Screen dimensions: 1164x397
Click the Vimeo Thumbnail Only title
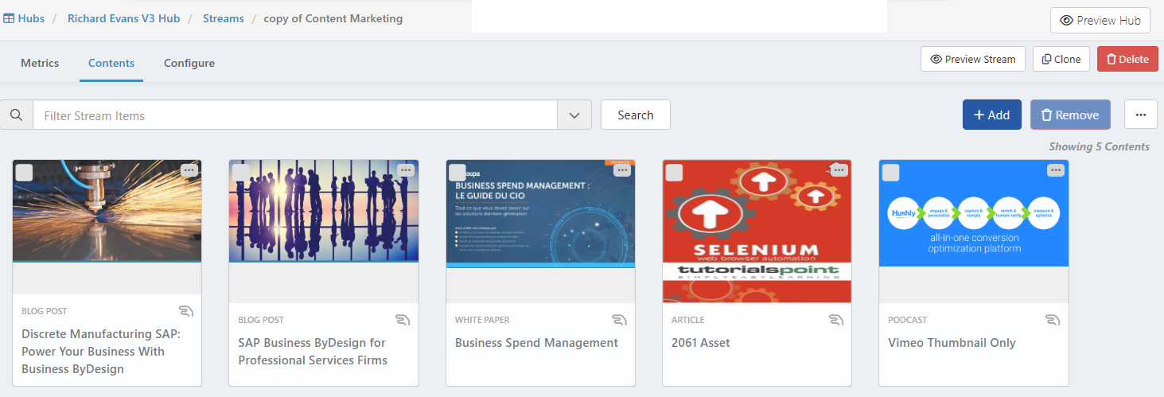tap(952, 343)
